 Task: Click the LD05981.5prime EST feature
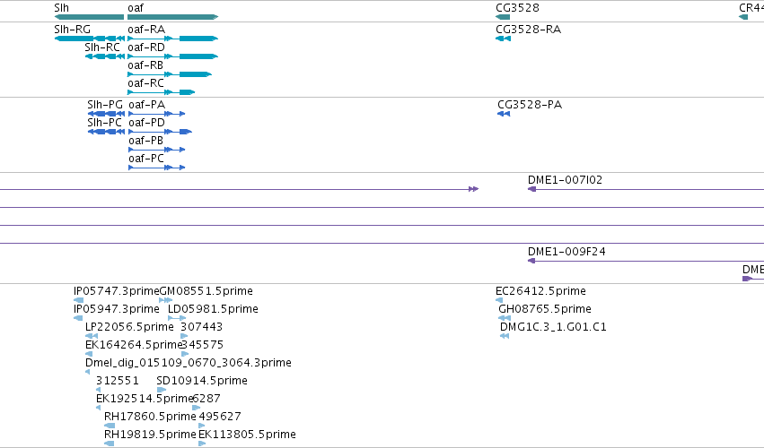coord(177,318)
